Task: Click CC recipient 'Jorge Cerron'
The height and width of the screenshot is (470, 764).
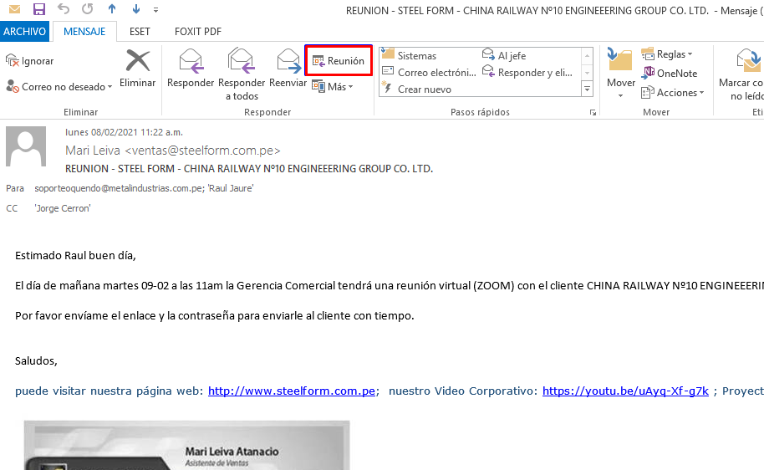Action: (x=63, y=208)
